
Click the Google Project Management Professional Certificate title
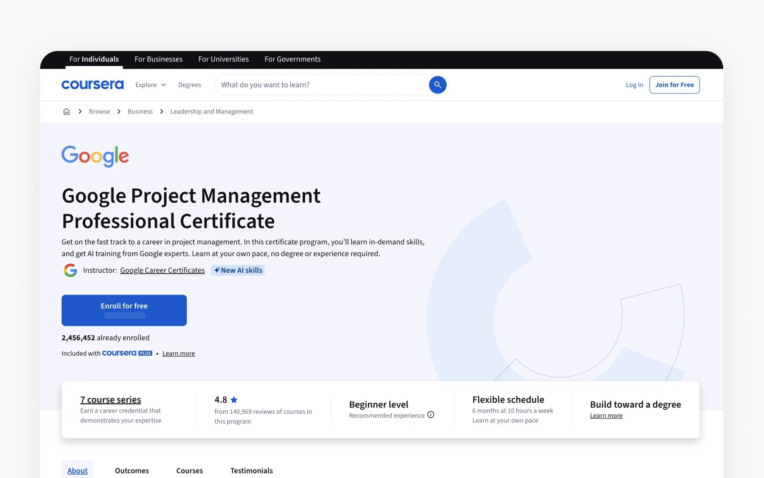click(191, 208)
